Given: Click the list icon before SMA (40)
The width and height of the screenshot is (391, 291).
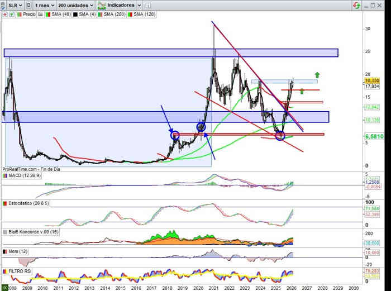Looking at the screenshot, I should pos(40,14).
